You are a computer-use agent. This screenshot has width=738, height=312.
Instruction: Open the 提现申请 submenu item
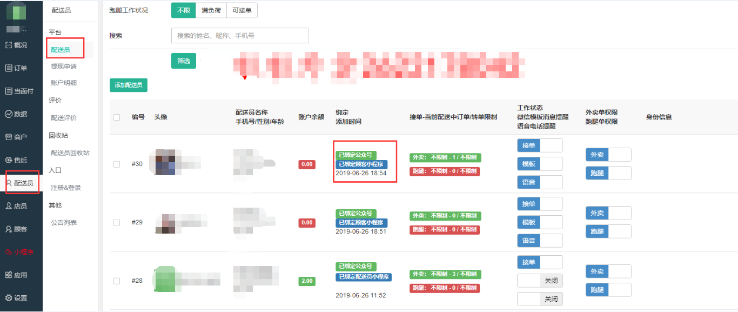click(x=64, y=67)
